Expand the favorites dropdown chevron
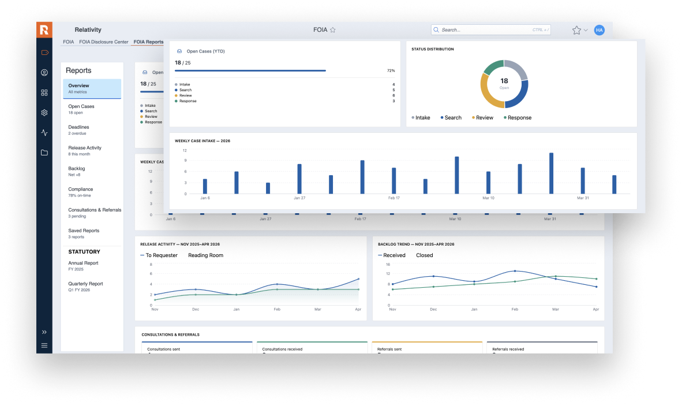The height and width of the screenshot is (405, 682). coord(586,31)
